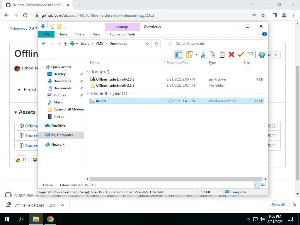The height and width of the screenshot is (225, 300).
Task: Open the Application Tools ribbon tab
Action: pyautogui.click(x=122, y=34)
